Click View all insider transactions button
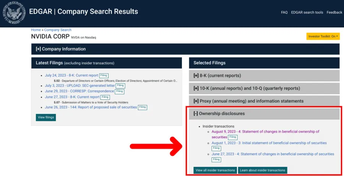Viewport: 344px width, 176px height. point(215,170)
